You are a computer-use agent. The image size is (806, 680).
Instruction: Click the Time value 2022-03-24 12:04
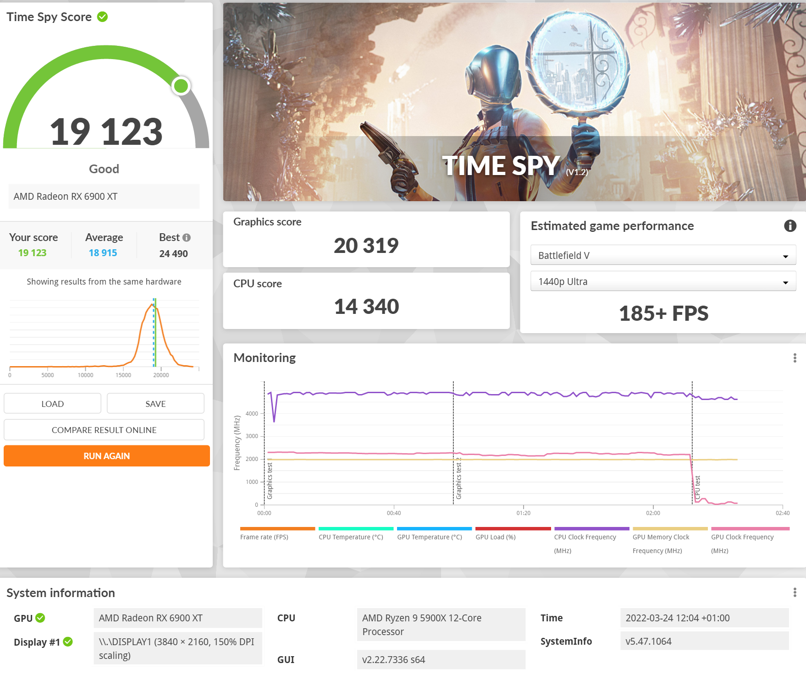tap(704, 618)
